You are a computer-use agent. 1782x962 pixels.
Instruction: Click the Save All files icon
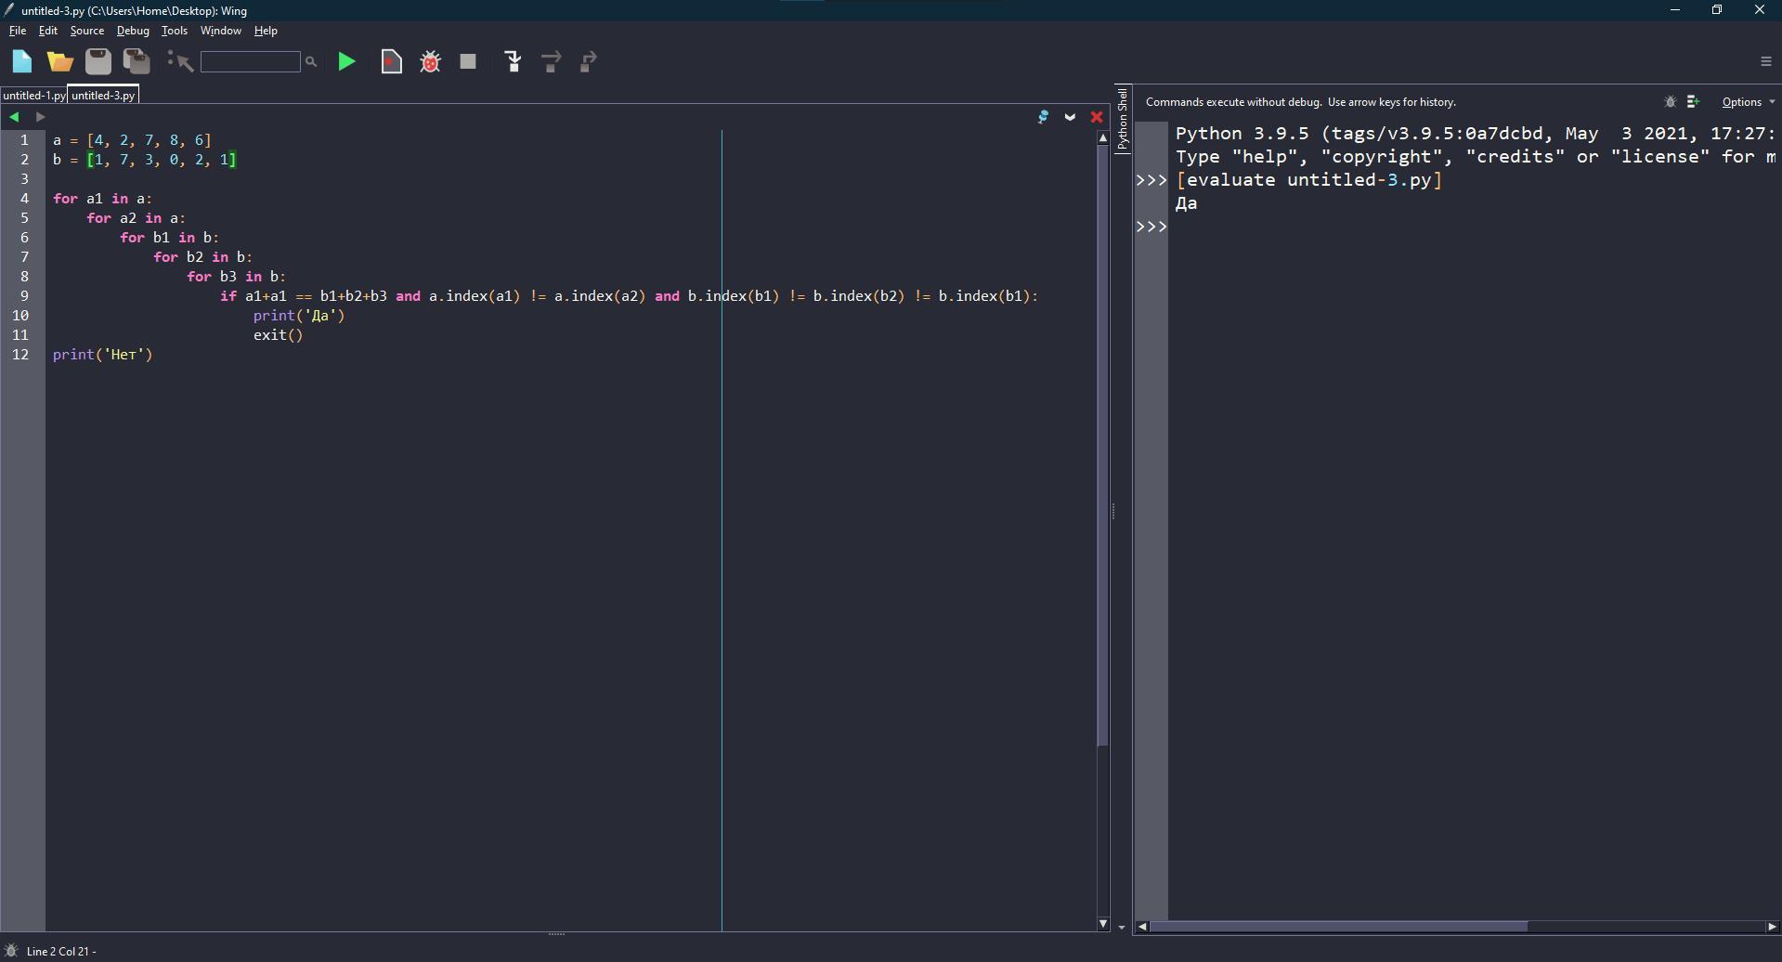pos(137,62)
